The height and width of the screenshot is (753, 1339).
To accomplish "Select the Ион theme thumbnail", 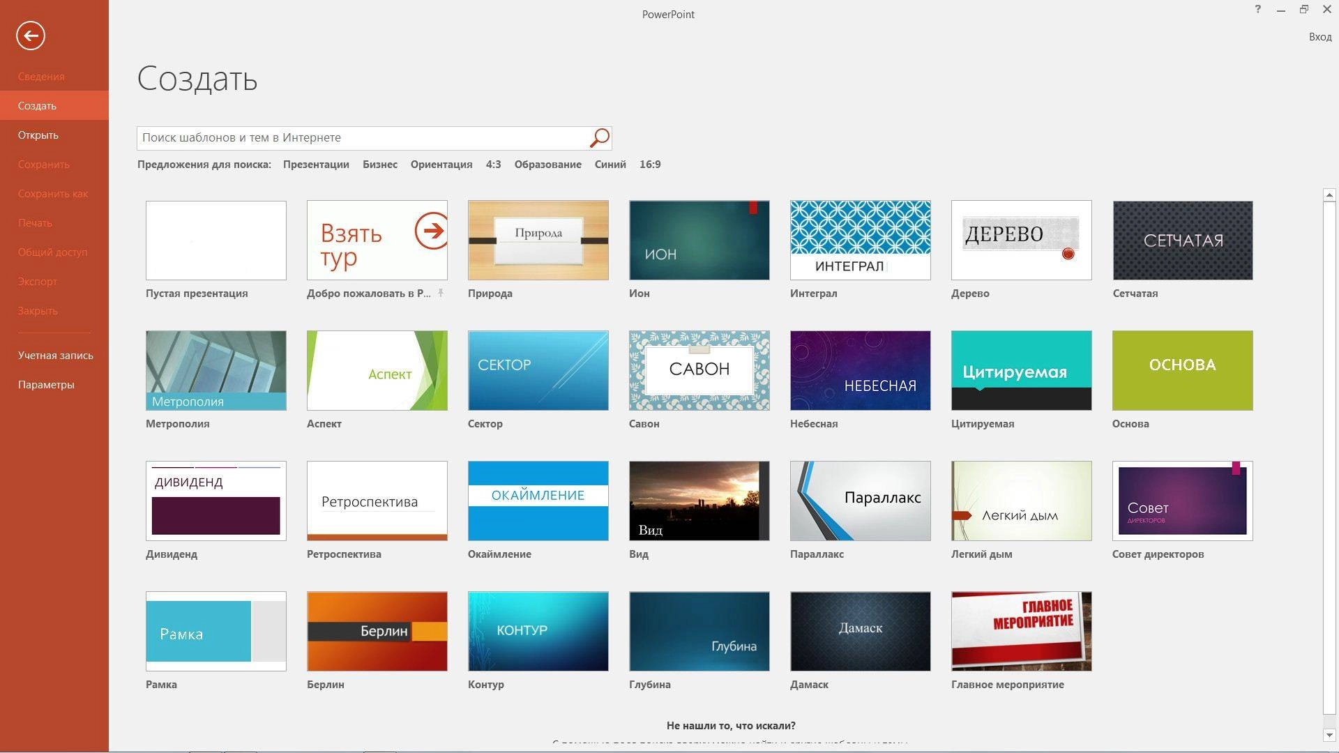I will (699, 241).
